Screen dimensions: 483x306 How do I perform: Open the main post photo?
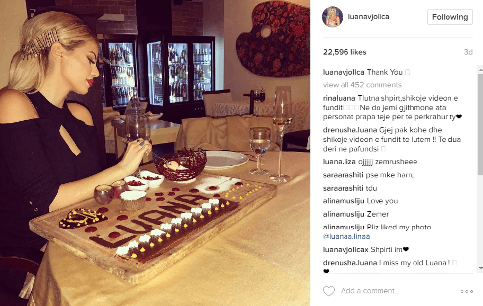[155, 153]
